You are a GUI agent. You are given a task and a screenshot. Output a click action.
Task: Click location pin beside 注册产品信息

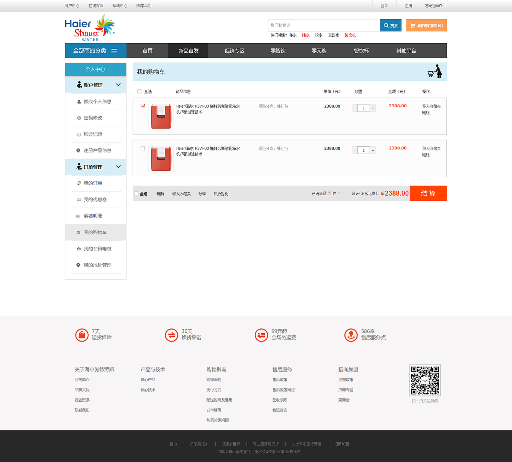click(78, 150)
